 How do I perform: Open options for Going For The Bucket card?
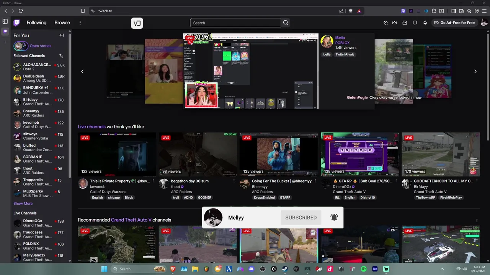315,181
